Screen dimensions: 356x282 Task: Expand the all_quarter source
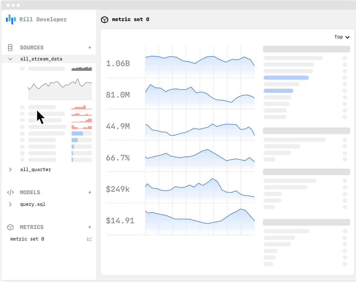[x=11, y=169]
